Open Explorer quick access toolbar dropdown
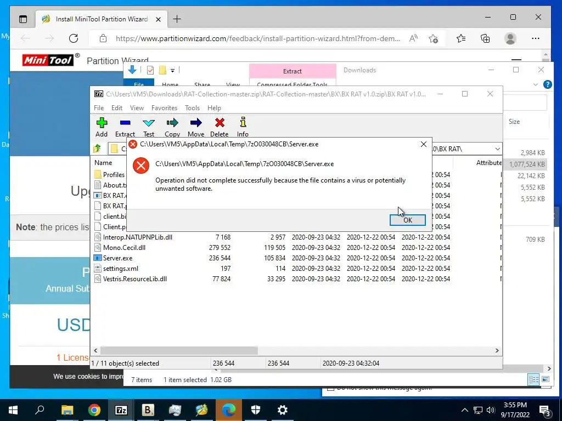The height and width of the screenshot is (421, 562). point(172,71)
